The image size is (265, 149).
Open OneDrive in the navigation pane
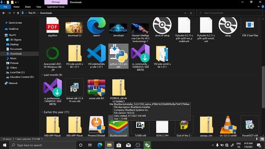coord(12,29)
